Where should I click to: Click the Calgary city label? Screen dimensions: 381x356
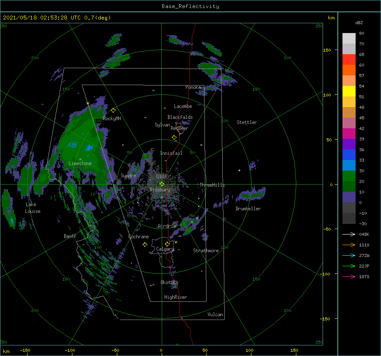click(x=165, y=249)
